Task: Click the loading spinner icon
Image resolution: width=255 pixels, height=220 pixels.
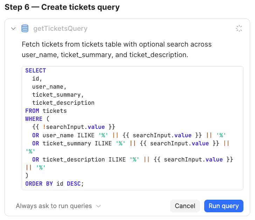Action: (239, 29)
